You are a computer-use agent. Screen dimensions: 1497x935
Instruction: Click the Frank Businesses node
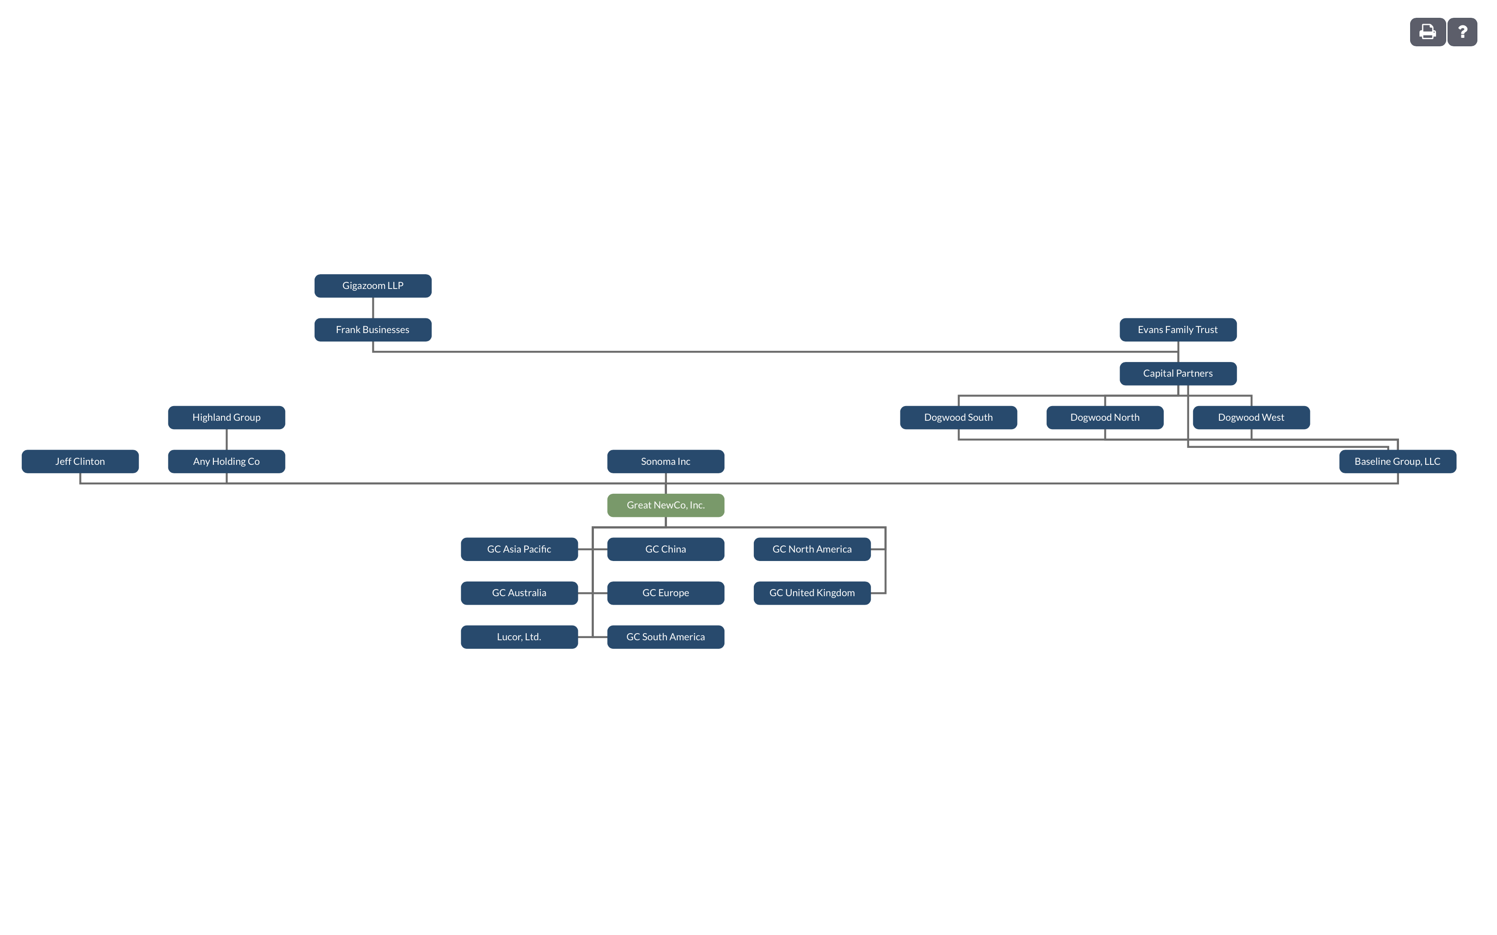point(374,329)
